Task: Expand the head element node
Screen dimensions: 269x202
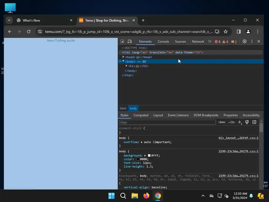Action: pyautogui.click(x=123, y=57)
